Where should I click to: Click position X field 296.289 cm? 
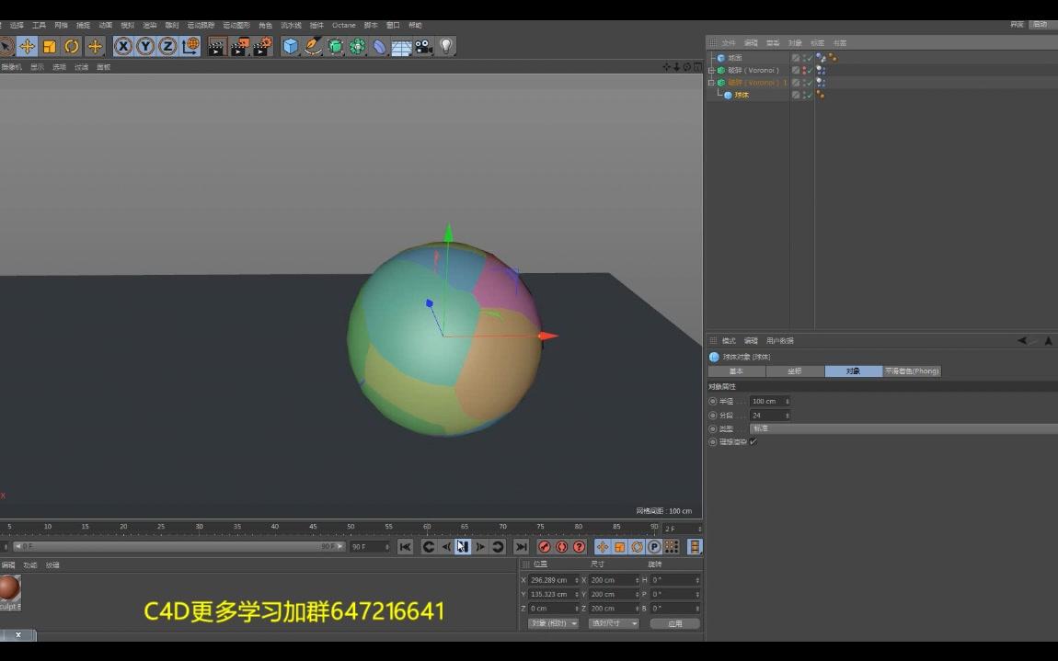[x=554, y=580]
